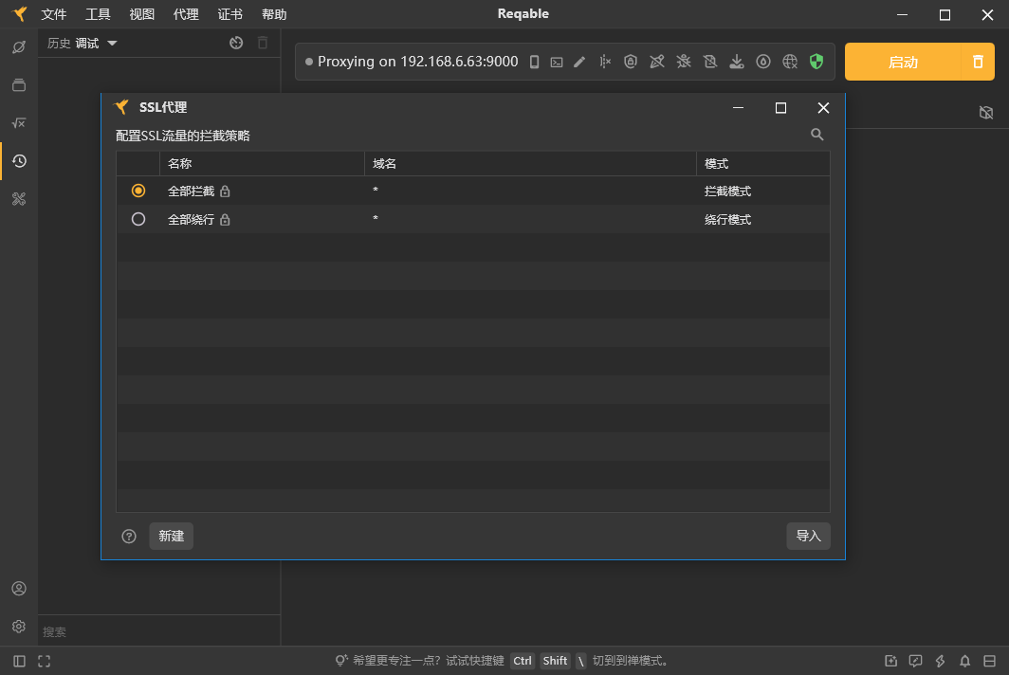Open the toolbox panel in sidebar
This screenshot has height=675, width=1009.
click(x=19, y=199)
